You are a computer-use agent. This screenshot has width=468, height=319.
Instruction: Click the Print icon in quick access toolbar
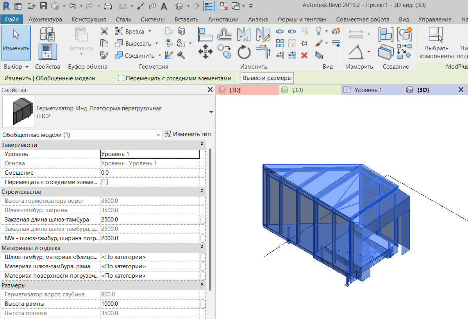[108, 6]
